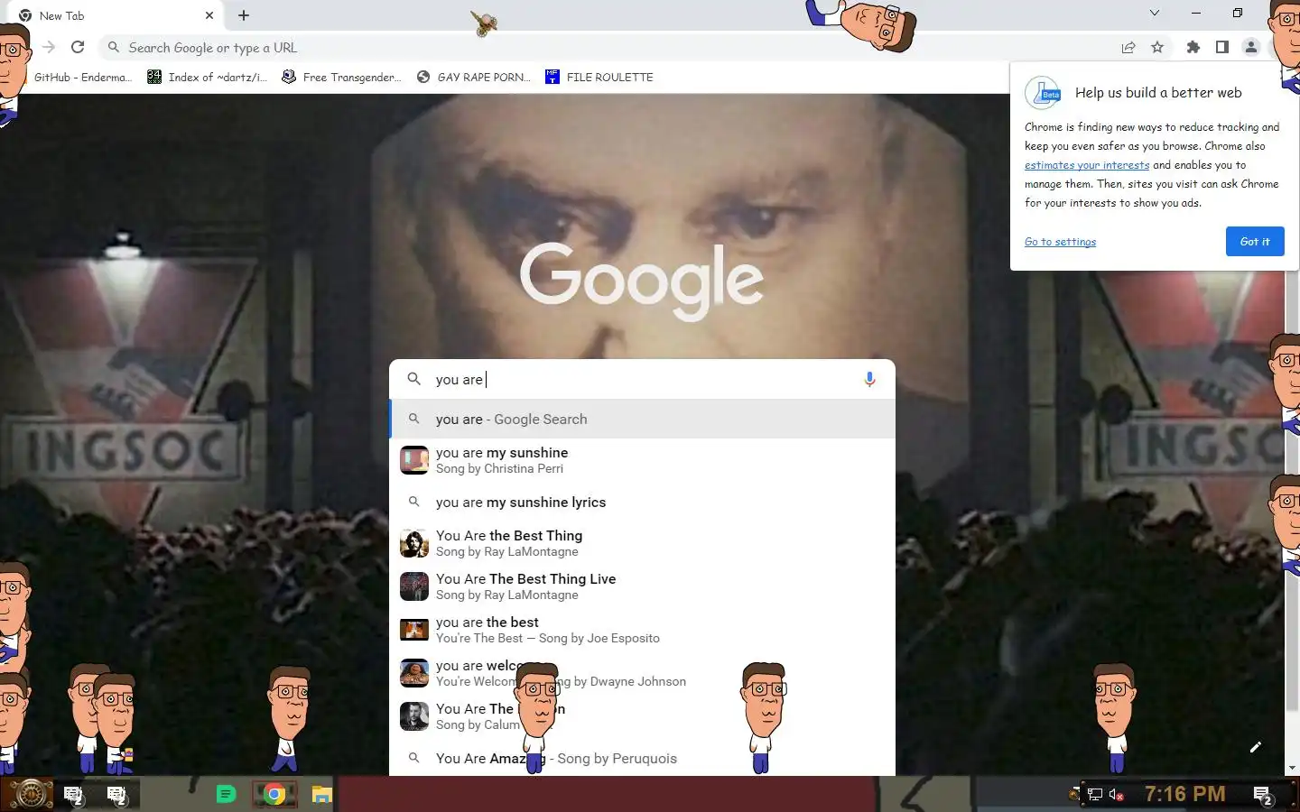Click the Calum song suggestion thumbnail
Image resolution: width=1300 pixels, height=812 pixels.
[x=414, y=716]
